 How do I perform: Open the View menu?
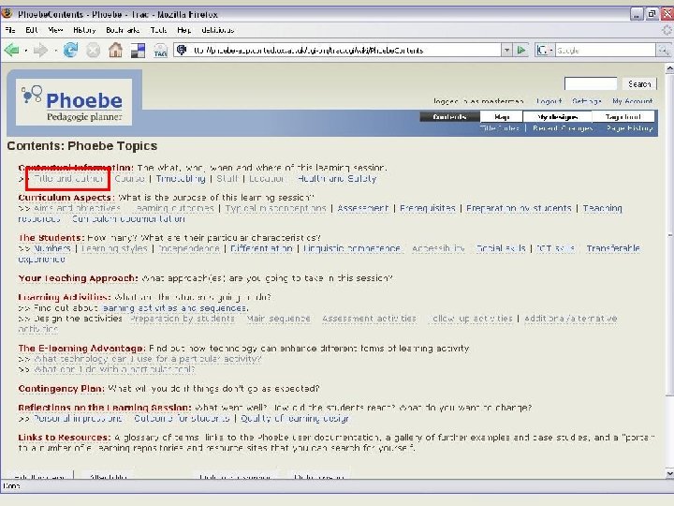55,30
